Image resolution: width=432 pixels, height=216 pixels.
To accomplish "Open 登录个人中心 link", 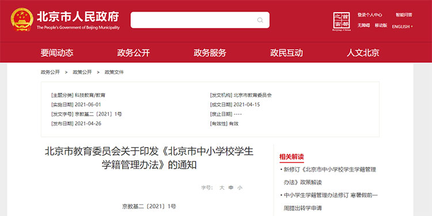I will [370, 15].
